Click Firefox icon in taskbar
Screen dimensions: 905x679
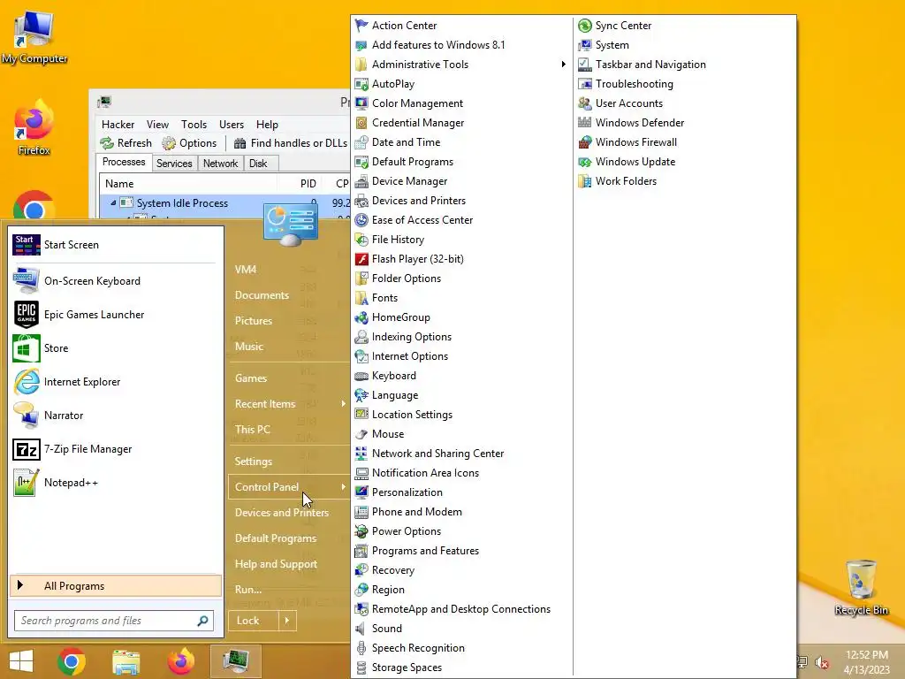180,661
